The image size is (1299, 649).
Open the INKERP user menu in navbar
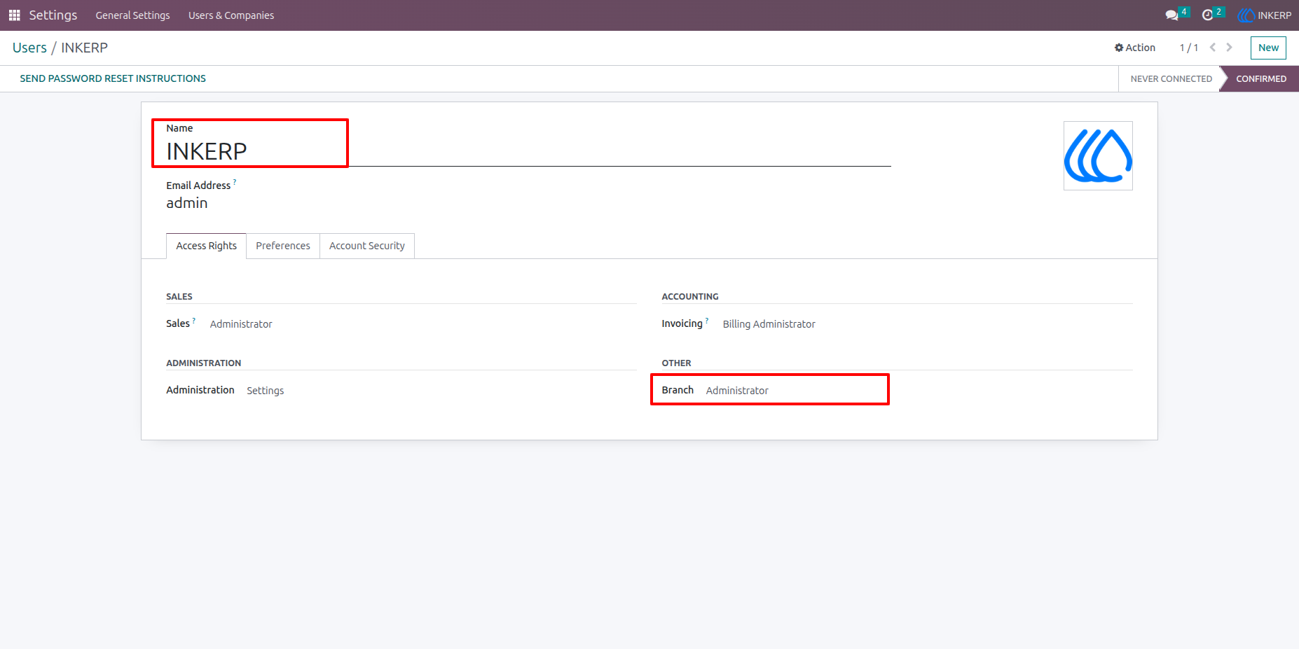(1265, 15)
